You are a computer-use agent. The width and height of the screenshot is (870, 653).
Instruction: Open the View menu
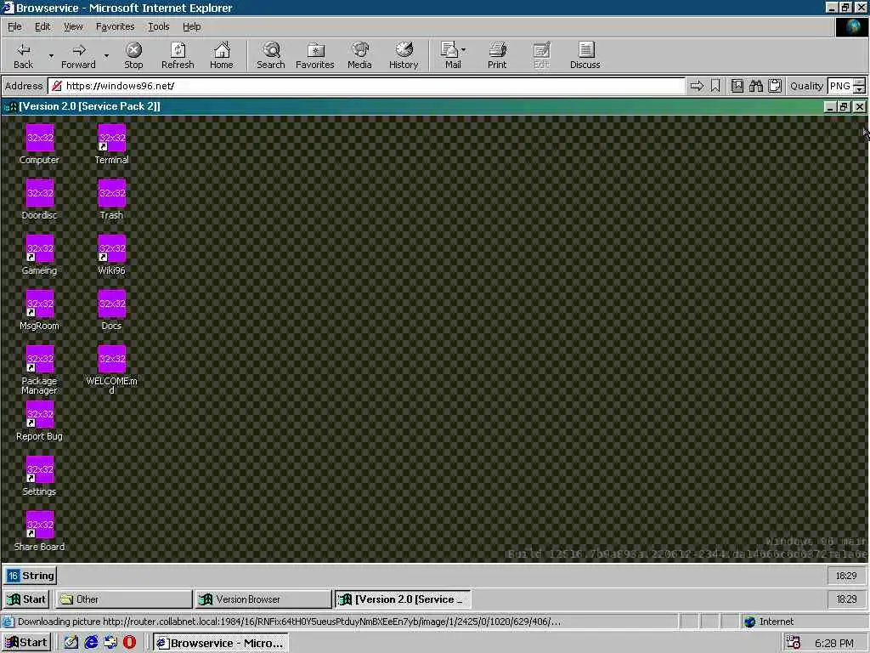(73, 26)
